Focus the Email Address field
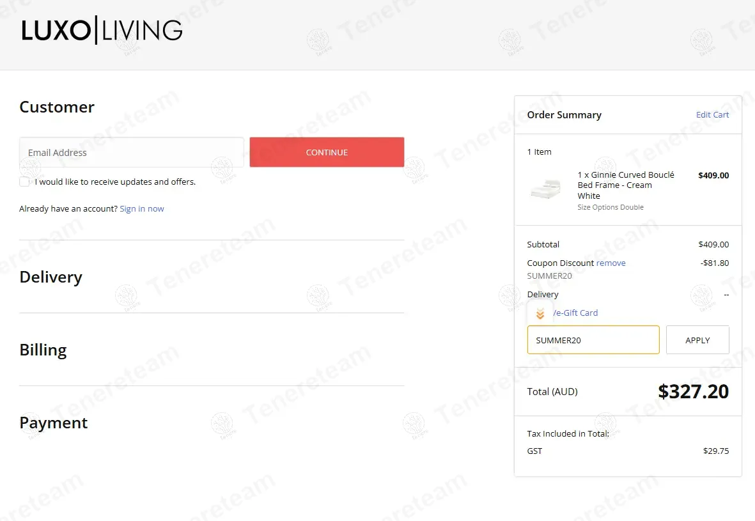The height and width of the screenshot is (521, 755). pos(132,152)
